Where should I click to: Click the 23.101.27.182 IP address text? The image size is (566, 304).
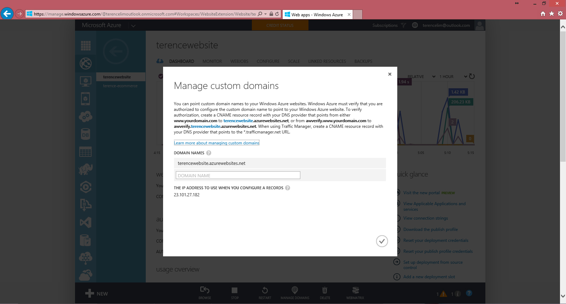click(x=186, y=195)
